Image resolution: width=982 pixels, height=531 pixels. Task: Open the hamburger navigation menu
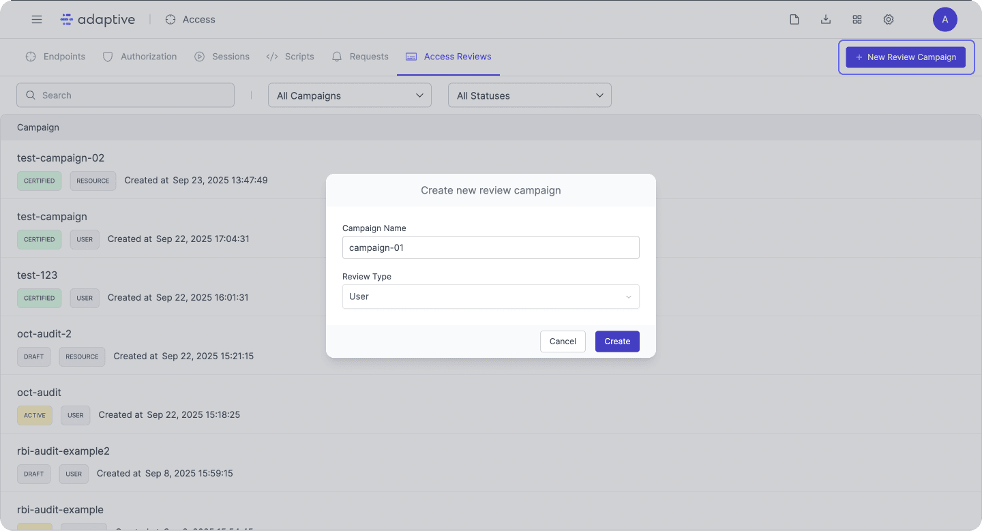37,20
